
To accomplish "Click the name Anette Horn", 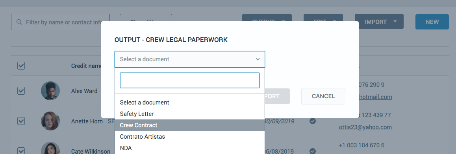I will [x=87, y=121].
